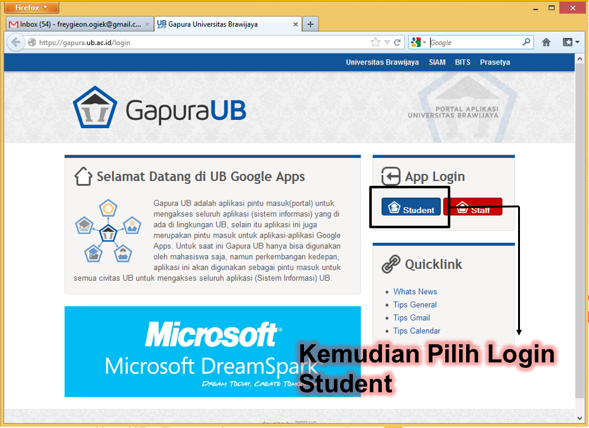Click the browser back arrow button
Screen dimensions: 589x428
16,42
